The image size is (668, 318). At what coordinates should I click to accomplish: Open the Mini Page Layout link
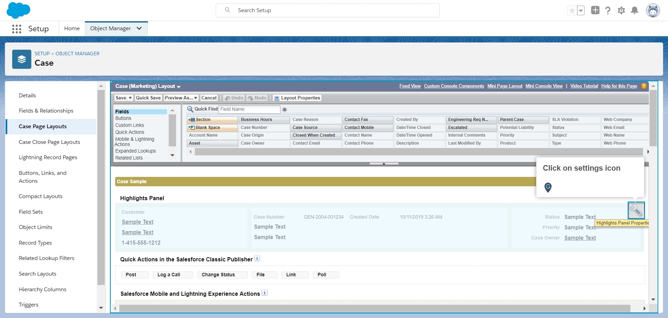[505, 86]
